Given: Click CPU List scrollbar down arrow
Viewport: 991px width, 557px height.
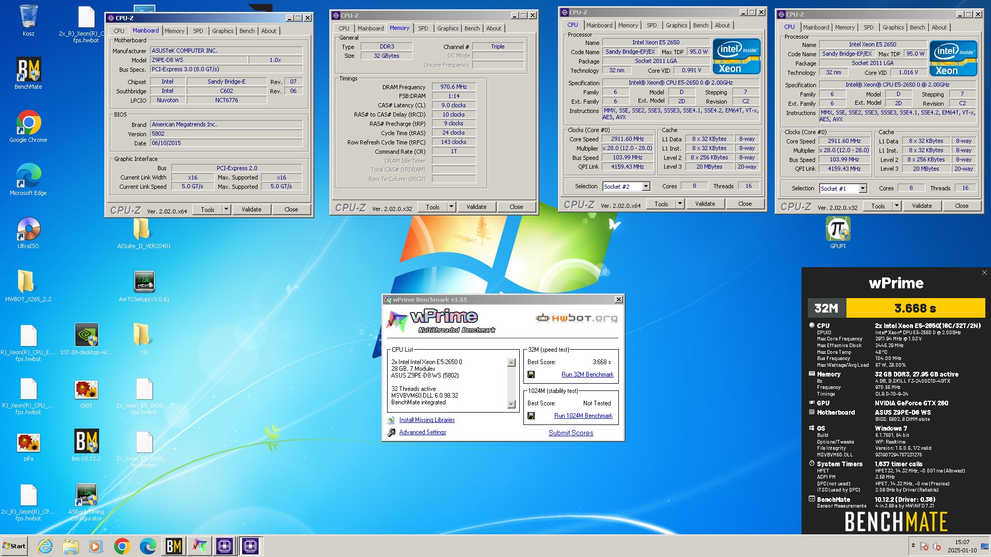Looking at the screenshot, I should click(511, 404).
